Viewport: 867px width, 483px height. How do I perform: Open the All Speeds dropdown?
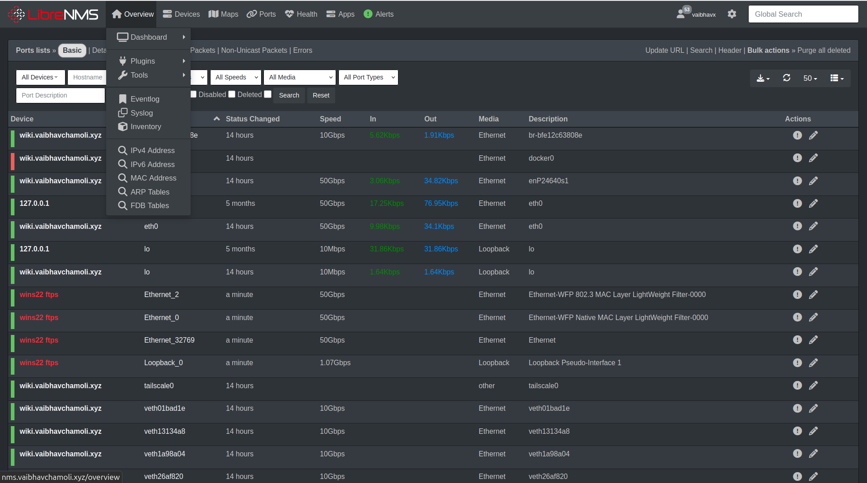click(235, 77)
